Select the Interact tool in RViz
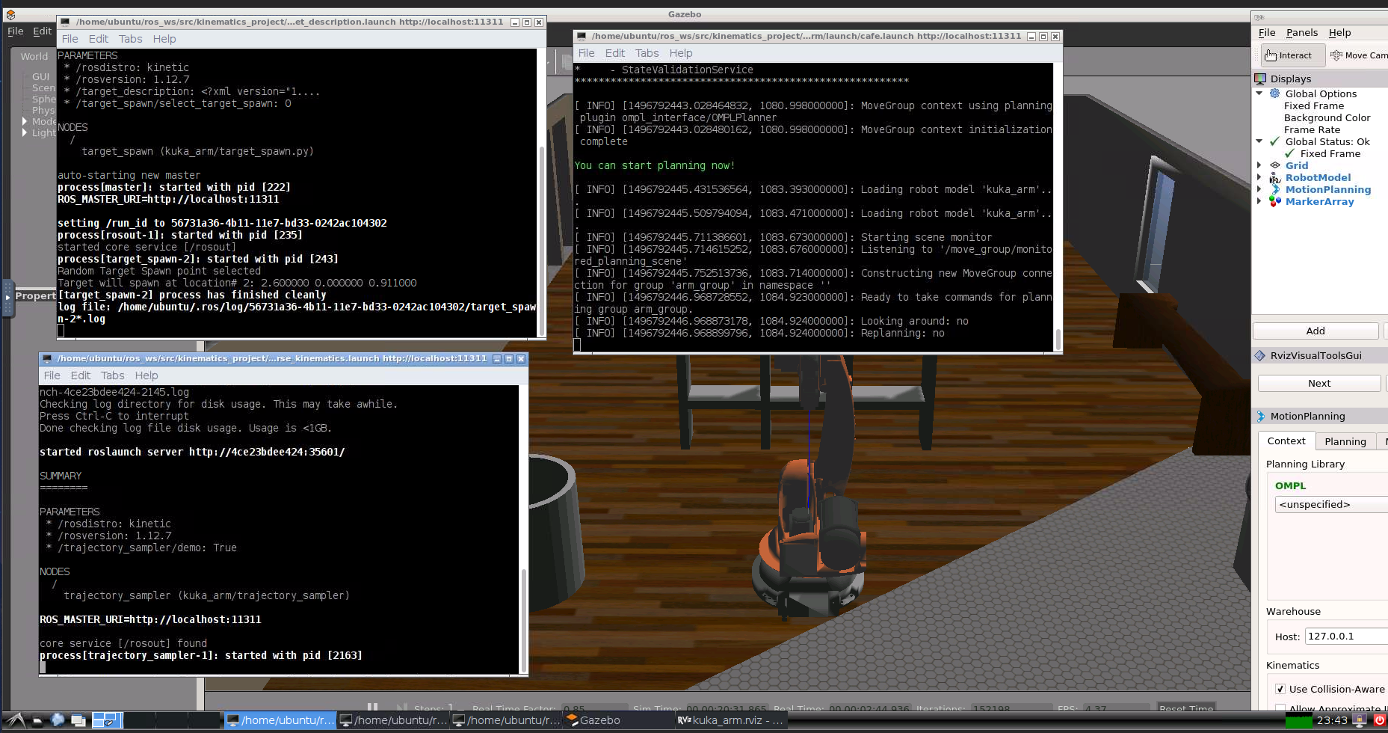Image resolution: width=1388 pixels, height=733 pixels. [x=1292, y=55]
